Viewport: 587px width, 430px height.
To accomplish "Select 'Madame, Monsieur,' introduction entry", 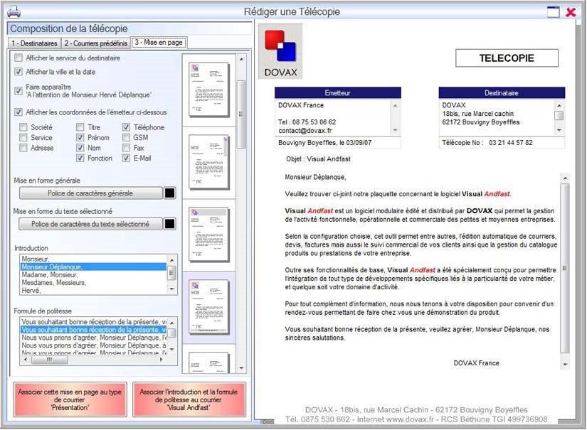I will [x=92, y=275].
